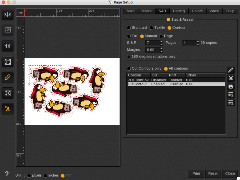Choose Cut Contours only option
This screenshot has height=180, width=240.
pos(129,69)
